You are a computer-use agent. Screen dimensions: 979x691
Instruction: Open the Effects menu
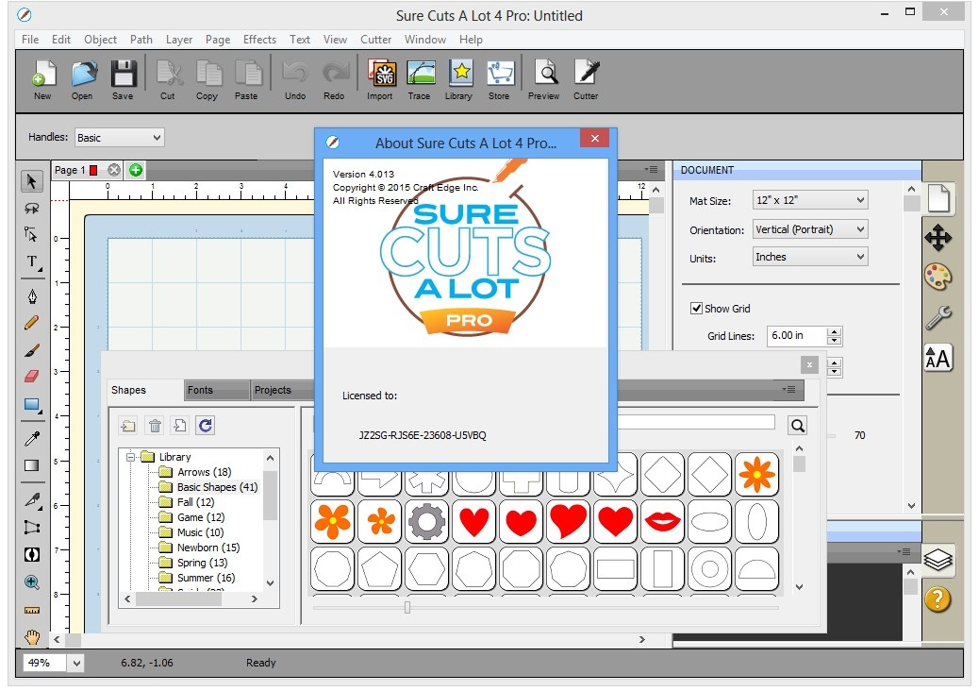259,40
